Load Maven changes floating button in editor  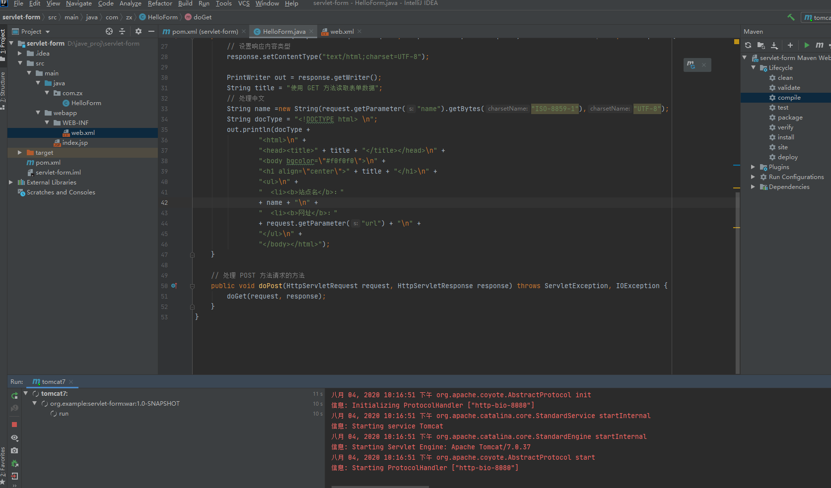691,65
